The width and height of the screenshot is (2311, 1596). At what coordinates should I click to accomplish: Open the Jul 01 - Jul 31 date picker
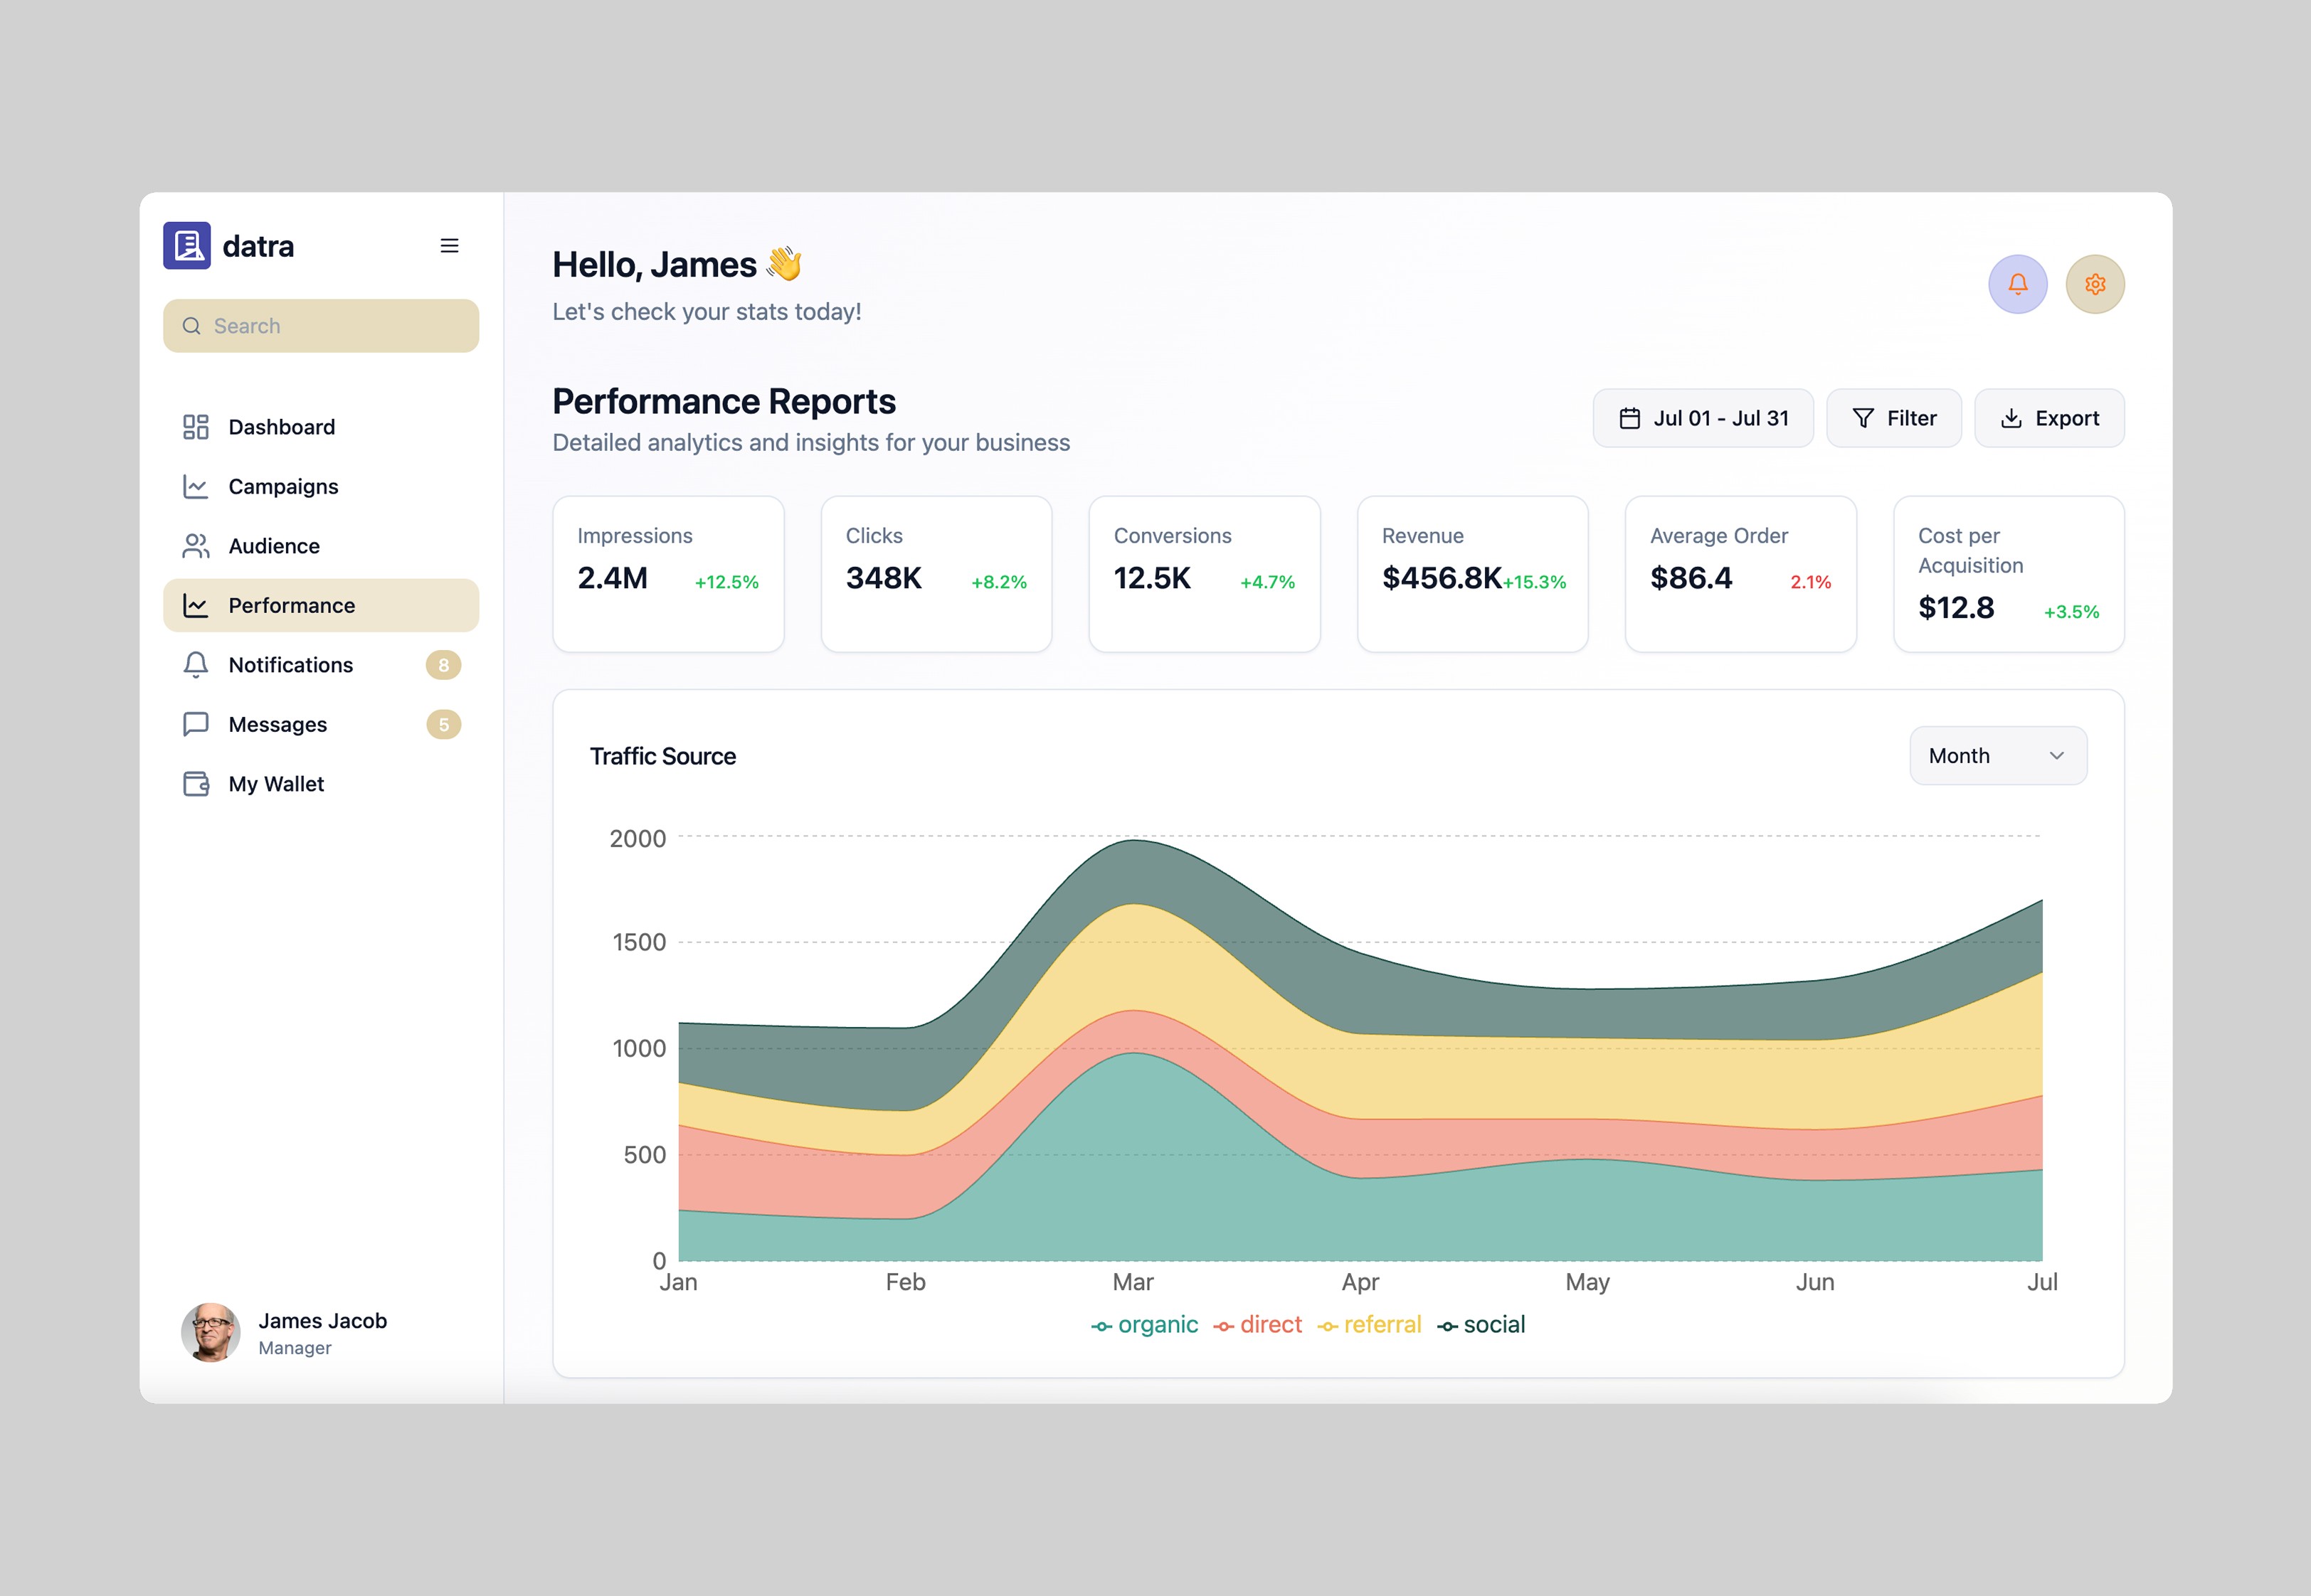click(x=1703, y=418)
